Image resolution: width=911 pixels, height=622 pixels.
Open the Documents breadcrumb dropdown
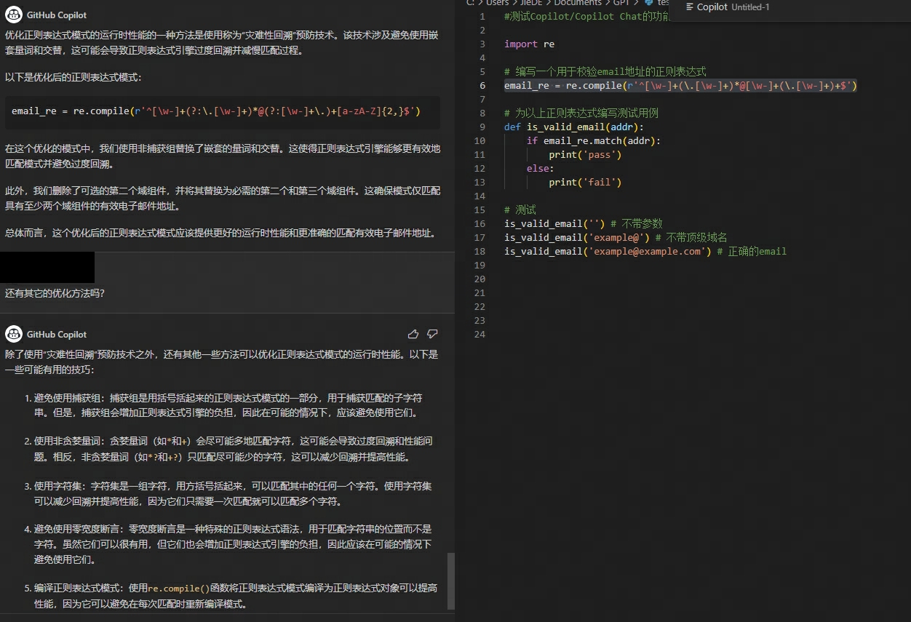pos(578,4)
